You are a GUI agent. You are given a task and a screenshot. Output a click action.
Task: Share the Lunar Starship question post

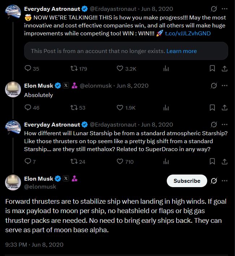[x=224, y=162]
